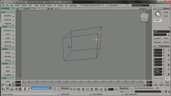Expand the Primitive menu
This screenshot has width=171, height=96.
(8, 16)
